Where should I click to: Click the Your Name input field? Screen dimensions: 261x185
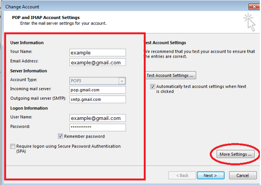click(x=97, y=53)
